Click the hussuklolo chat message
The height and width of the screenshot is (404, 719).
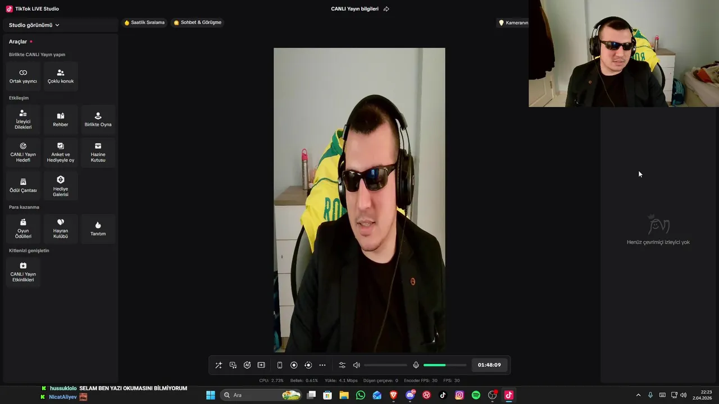114,388
